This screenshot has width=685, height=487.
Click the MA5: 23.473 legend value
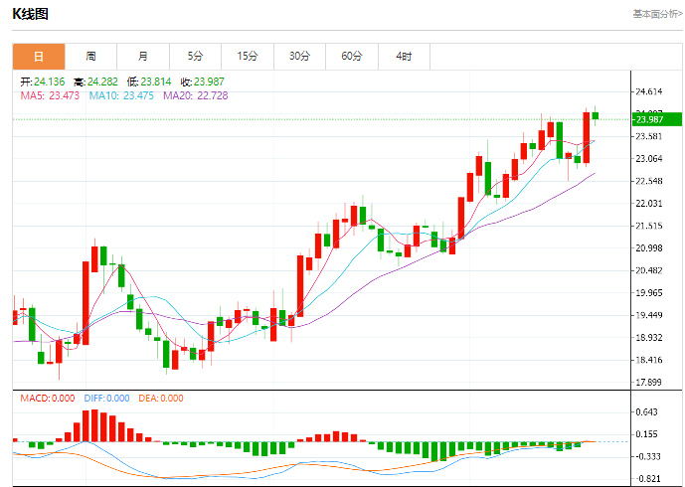[x=50, y=95]
